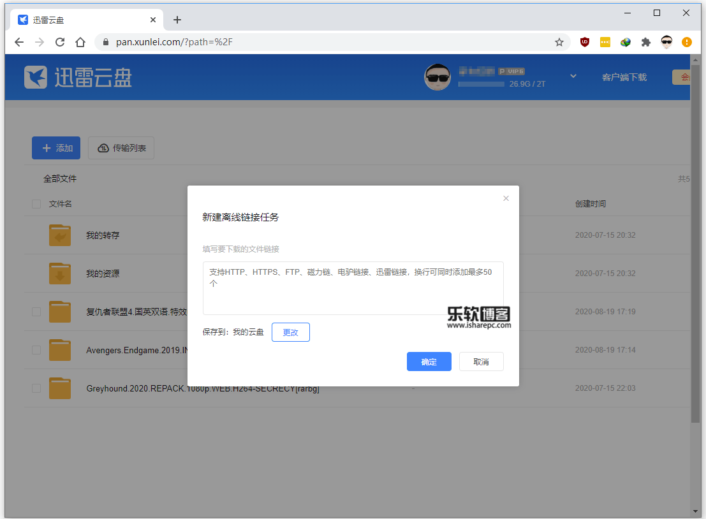
Task: Click the page vertical scrollbar
Action: point(695,243)
